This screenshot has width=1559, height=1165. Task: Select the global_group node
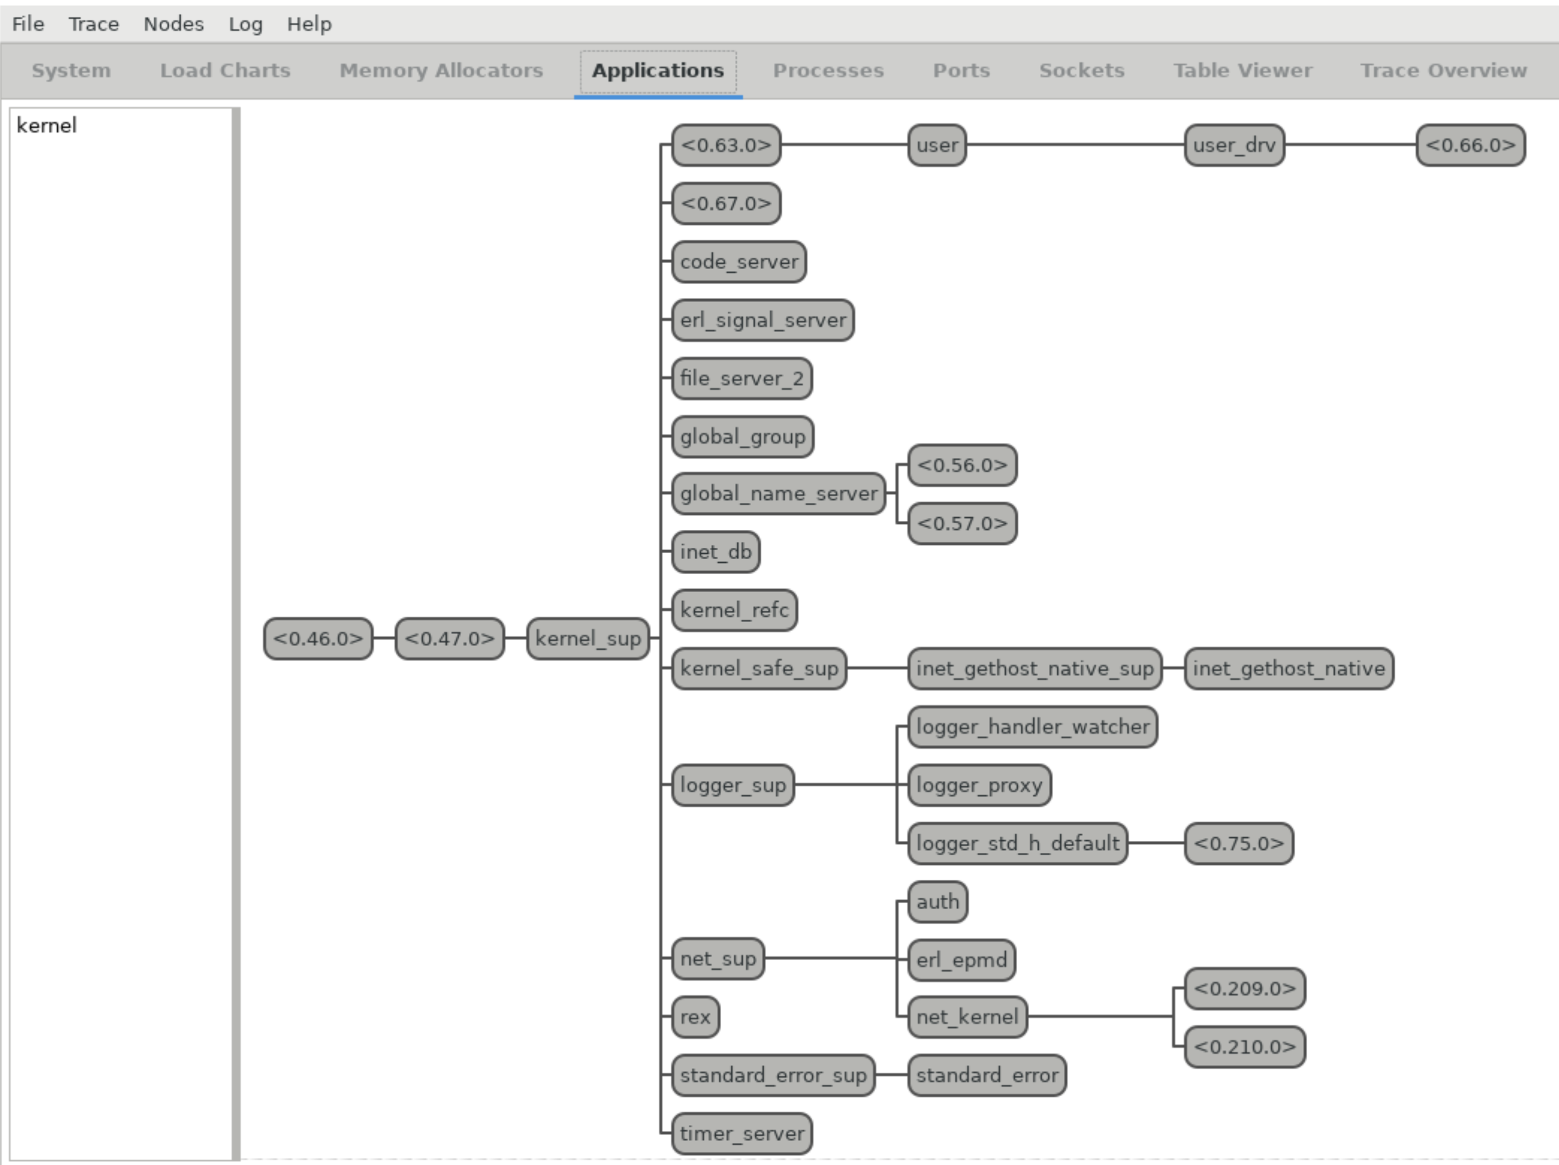[742, 436]
